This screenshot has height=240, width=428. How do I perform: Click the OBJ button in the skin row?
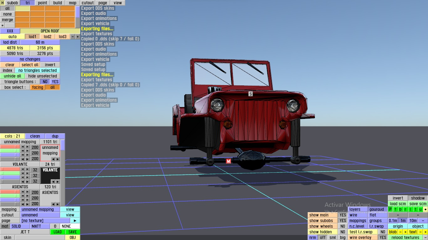pos(73,237)
